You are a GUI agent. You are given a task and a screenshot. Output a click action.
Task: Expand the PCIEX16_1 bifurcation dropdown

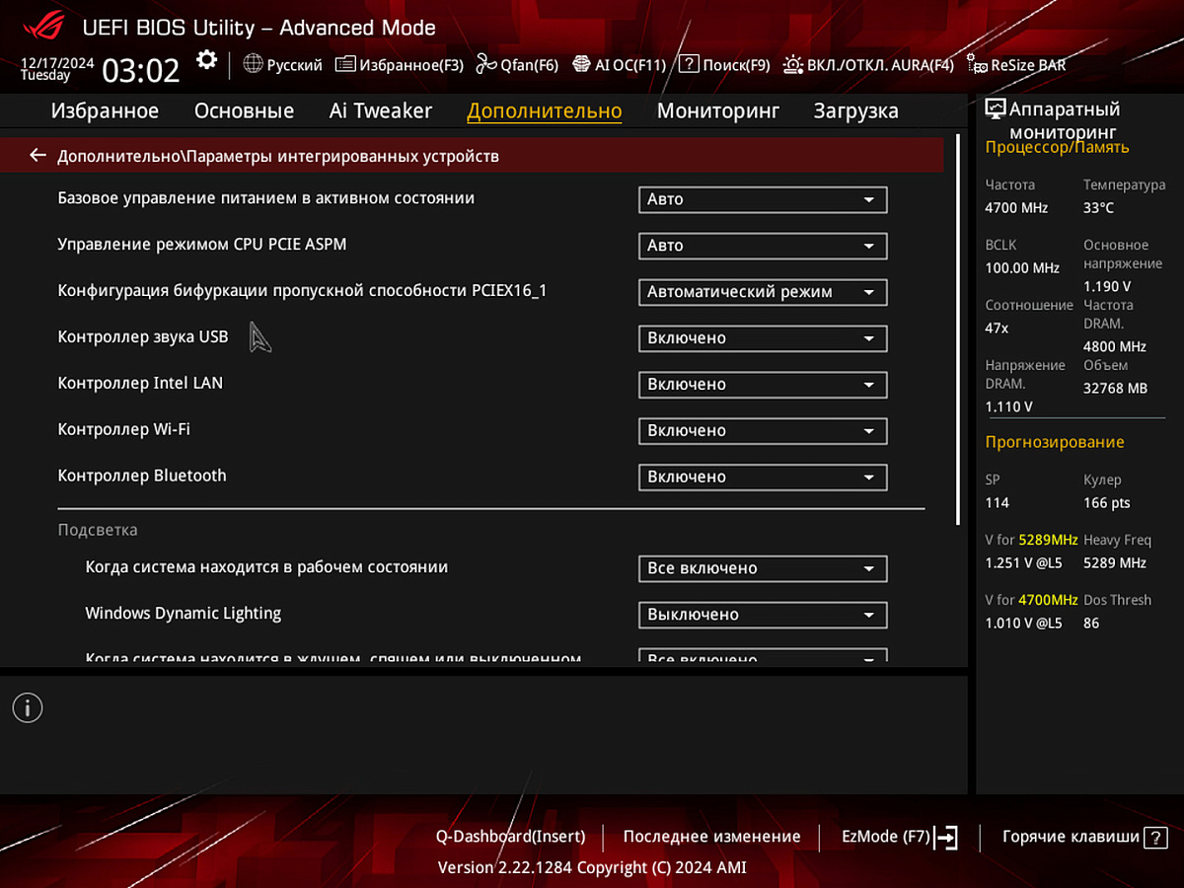(x=763, y=292)
